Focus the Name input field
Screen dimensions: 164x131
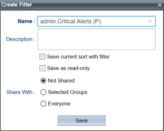[96, 21]
